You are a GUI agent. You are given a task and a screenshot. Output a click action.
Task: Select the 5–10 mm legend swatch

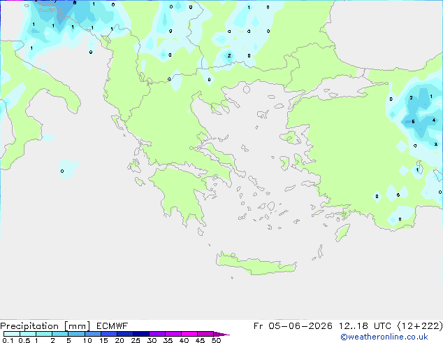pyautogui.click(x=77, y=334)
